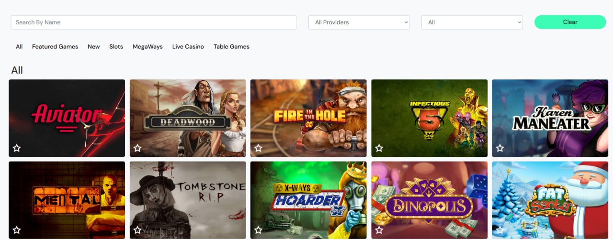Show the New games tab
Viewport: 613px width, 240px height.
(x=94, y=46)
